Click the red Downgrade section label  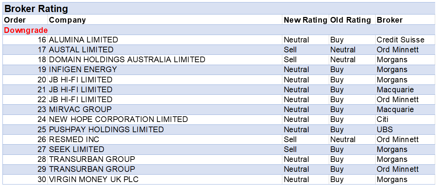click(x=26, y=30)
